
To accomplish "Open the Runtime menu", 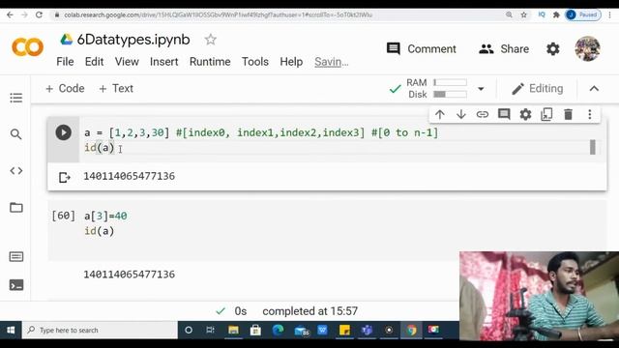I will pyautogui.click(x=210, y=62).
